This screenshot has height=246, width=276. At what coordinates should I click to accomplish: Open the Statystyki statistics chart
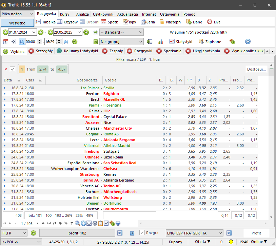(x=181, y=42)
